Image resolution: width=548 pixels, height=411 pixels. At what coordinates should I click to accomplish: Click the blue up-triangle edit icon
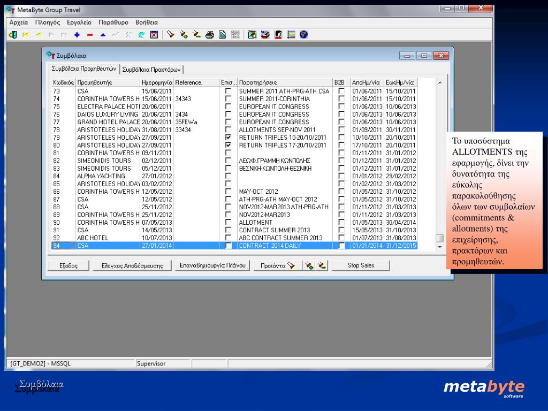click(x=103, y=35)
